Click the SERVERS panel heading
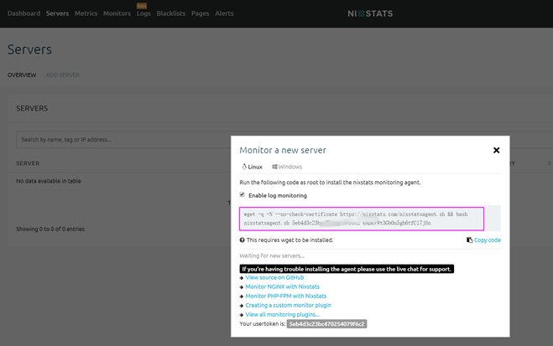This screenshot has height=346, width=553. (x=32, y=108)
